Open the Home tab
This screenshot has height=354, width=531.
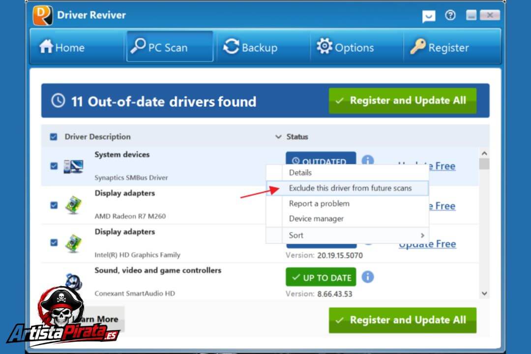[61, 47]
